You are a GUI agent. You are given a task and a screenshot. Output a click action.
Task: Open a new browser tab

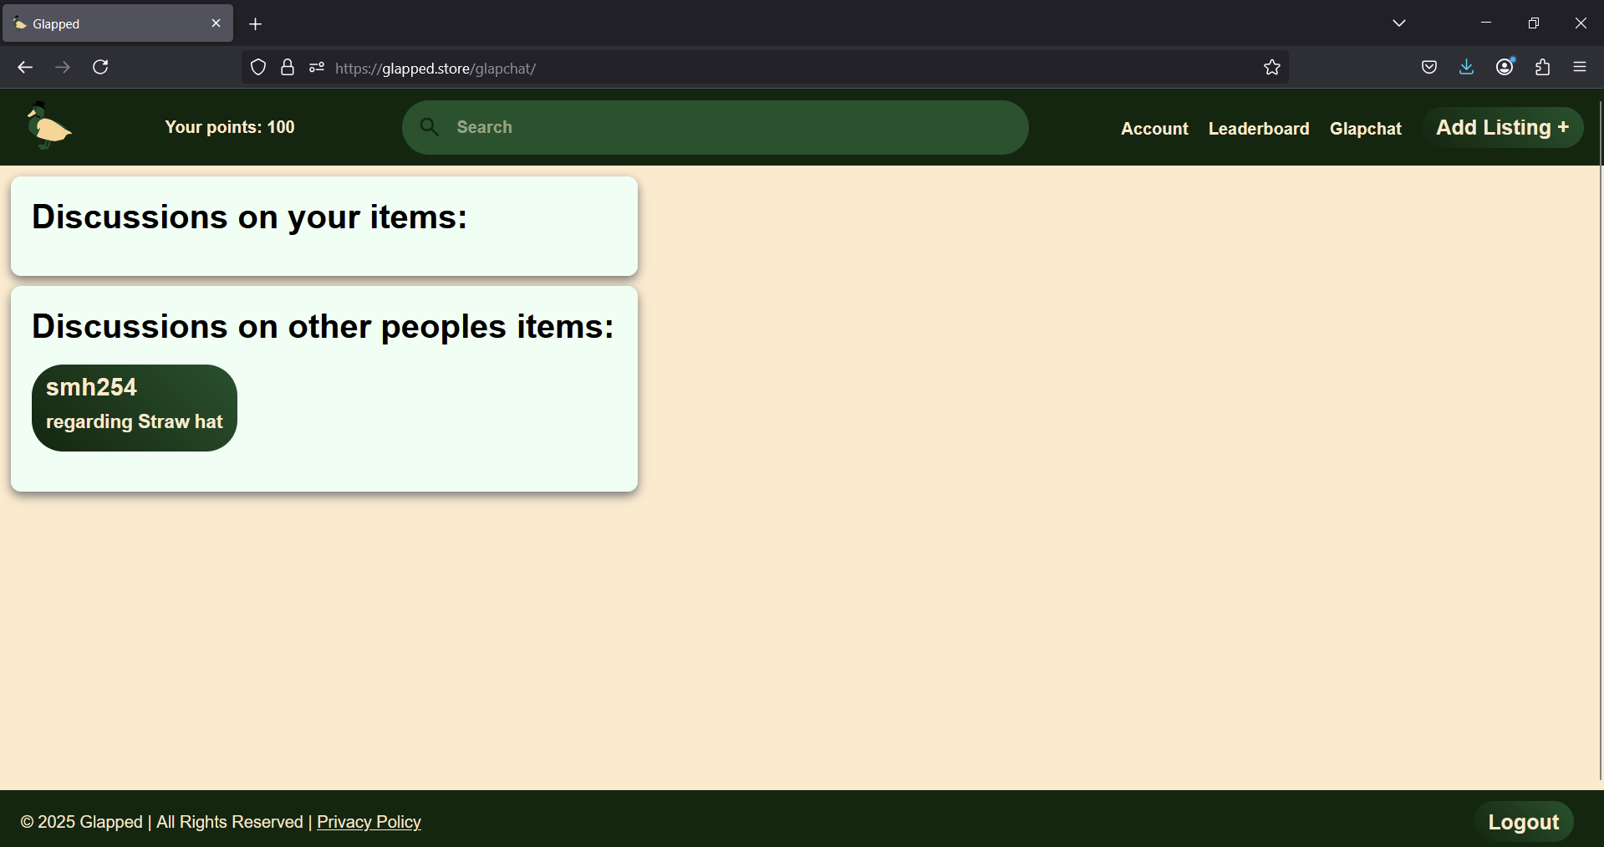[256, 24]
